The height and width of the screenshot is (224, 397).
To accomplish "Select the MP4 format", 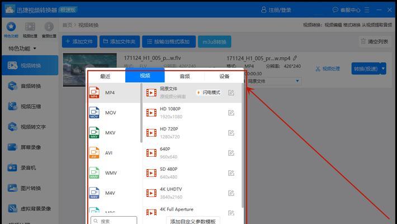I will coord(114,92).
